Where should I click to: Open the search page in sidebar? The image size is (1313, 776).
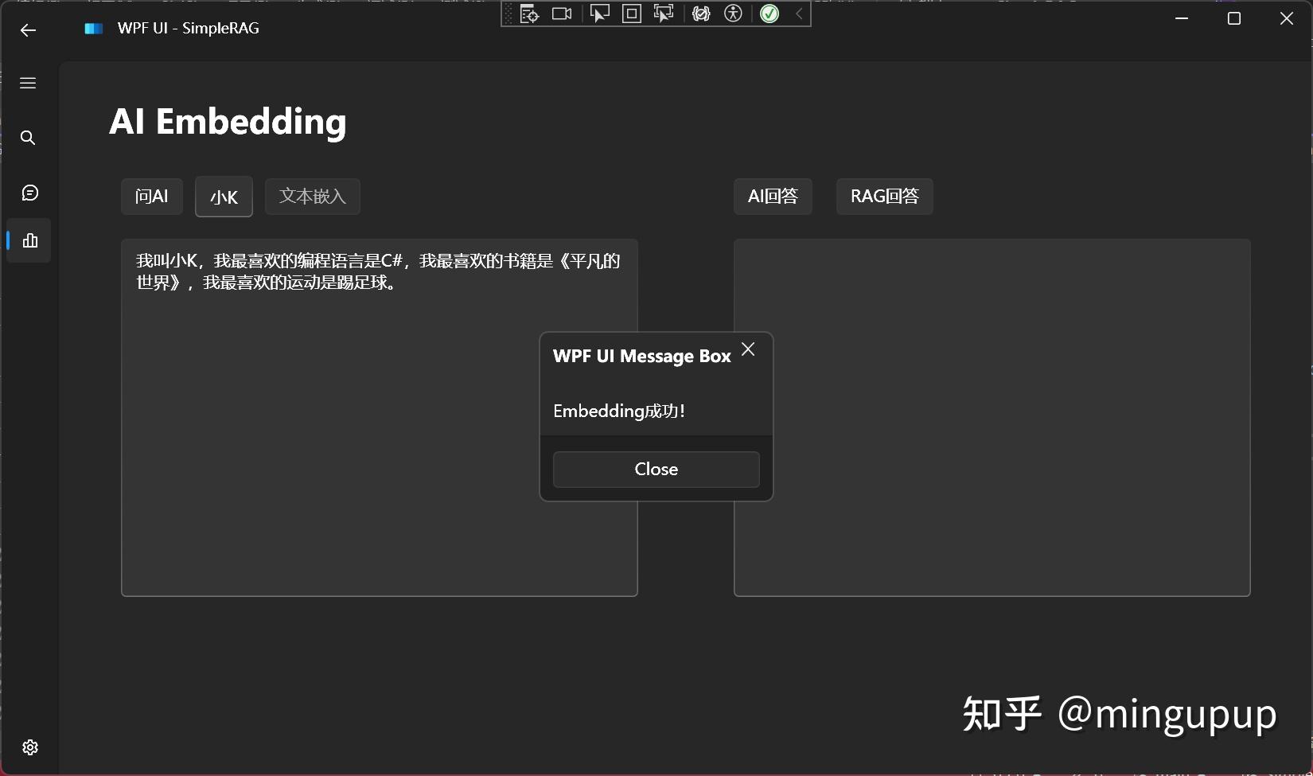(x=28, y=138)
